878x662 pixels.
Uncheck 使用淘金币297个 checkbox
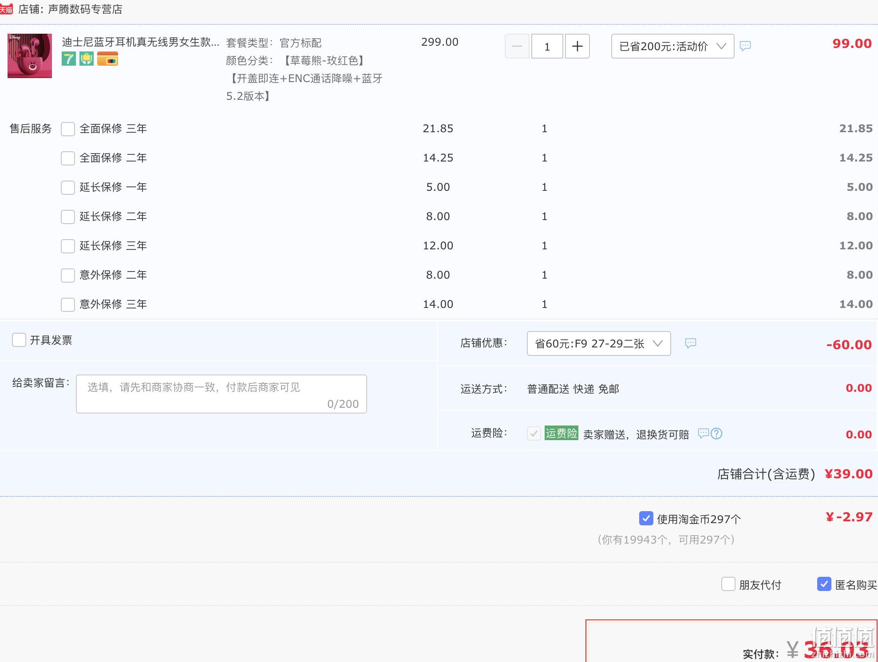(x=646, y=518)
